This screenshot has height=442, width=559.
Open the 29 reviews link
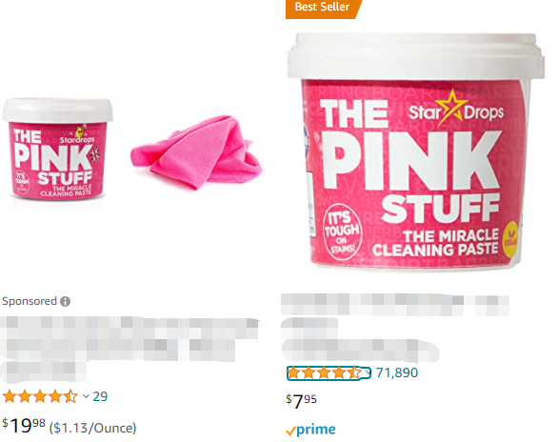100,396
